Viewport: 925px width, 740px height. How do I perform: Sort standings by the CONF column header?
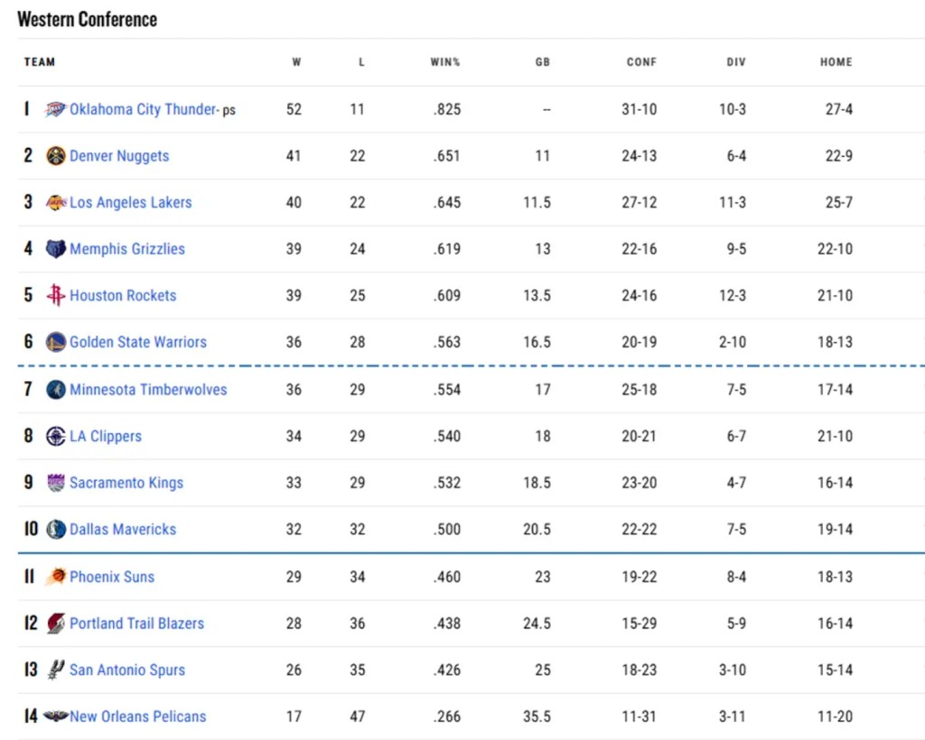pos(641,62)
